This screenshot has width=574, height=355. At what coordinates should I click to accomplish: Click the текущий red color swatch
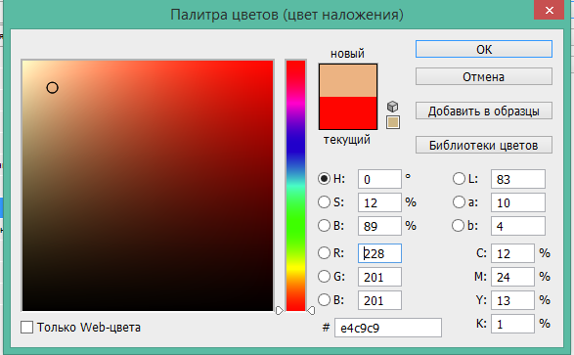pyautogui.click(x=348, y=112)
